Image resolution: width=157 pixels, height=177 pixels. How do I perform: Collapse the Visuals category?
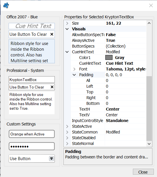point(67,29)
